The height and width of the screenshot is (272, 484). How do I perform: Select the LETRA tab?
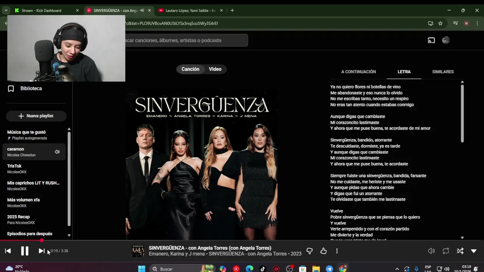[x=404, y=72]
